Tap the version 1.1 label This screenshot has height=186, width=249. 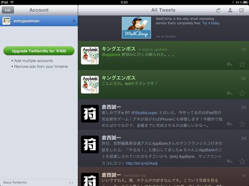(71, 183)
